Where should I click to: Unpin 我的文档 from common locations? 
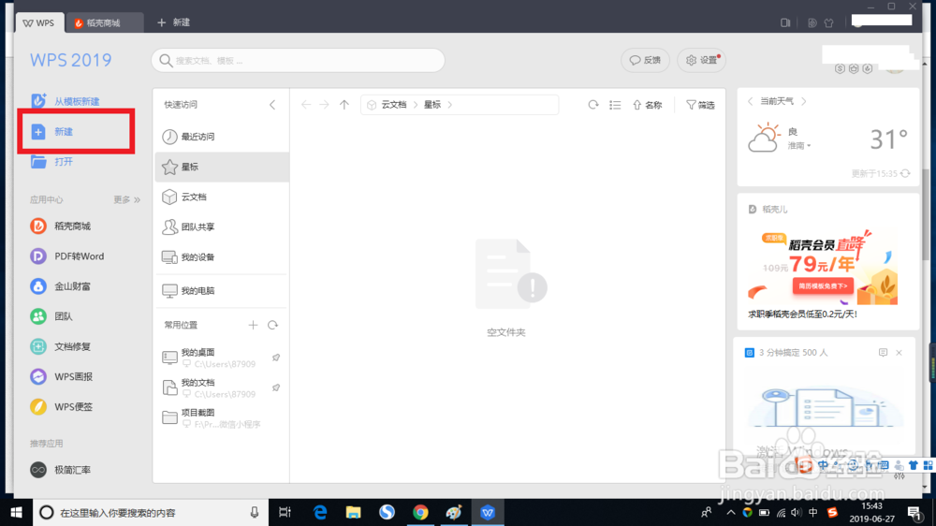pyautogui.click(x=276, y=387)
